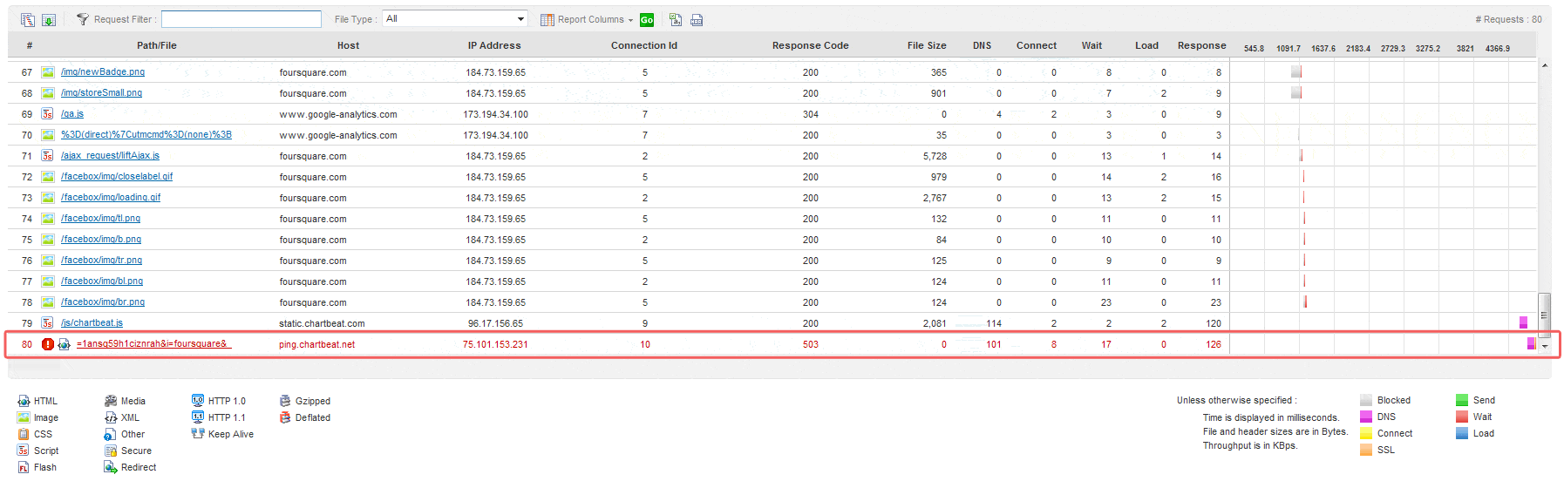
Task: Click the Send green swatch in legend
Action: coord(1462,400)
